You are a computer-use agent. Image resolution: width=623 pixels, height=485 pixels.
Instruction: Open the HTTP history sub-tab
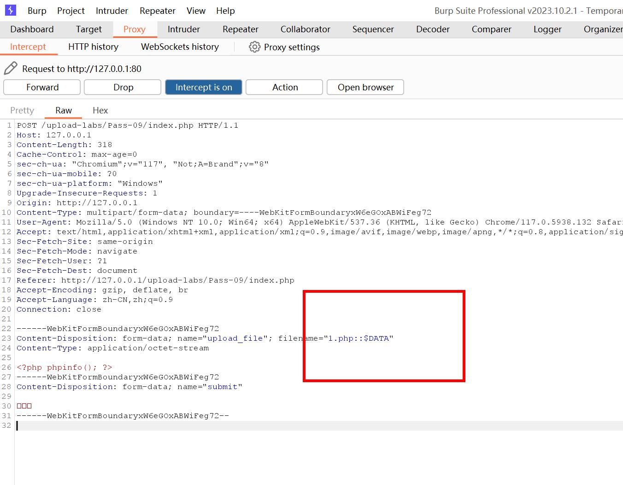[x=93, y=47]
